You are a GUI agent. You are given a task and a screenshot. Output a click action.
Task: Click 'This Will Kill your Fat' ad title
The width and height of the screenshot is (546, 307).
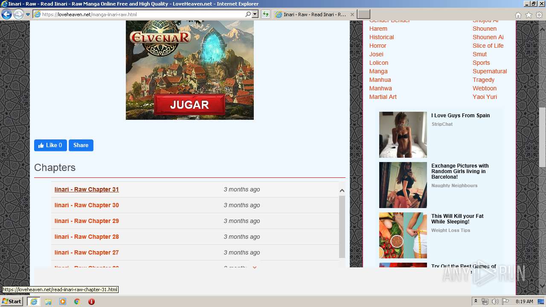point(457,219)
